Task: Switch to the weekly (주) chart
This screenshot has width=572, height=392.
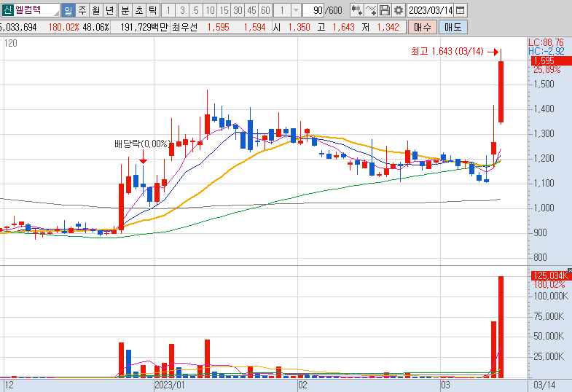Action: pyautogui.click(x=82, y=10)
